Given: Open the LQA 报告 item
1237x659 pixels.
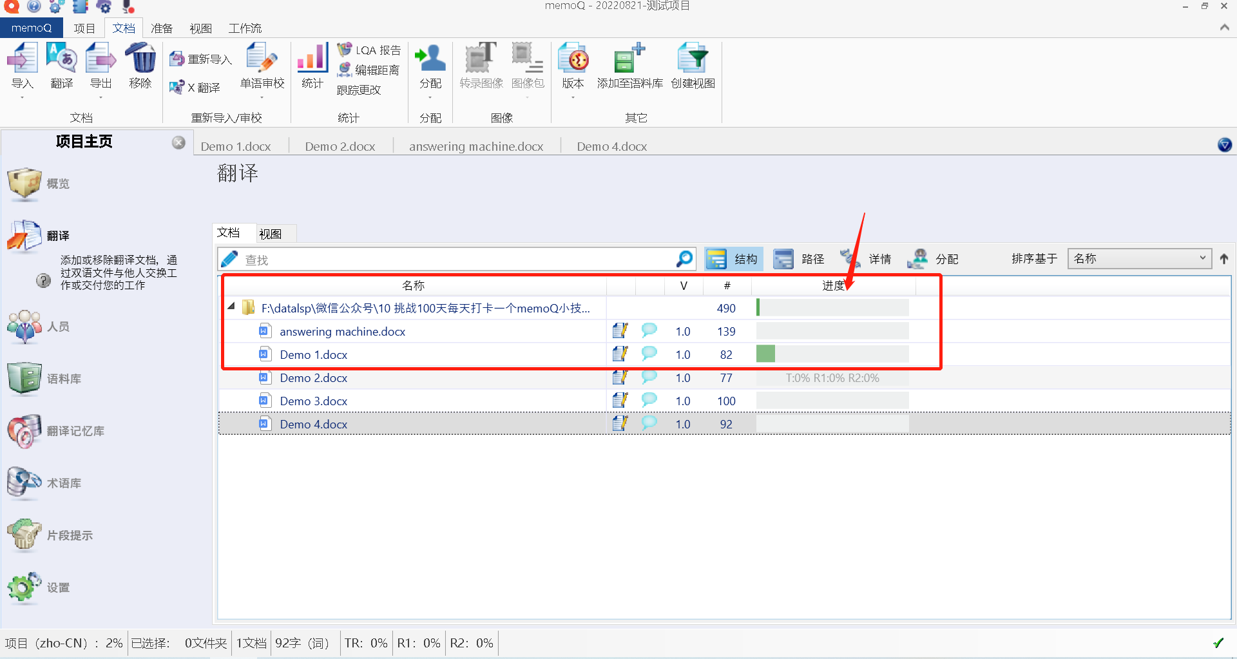Looking at the screenshot, I should tap(369, 50).
